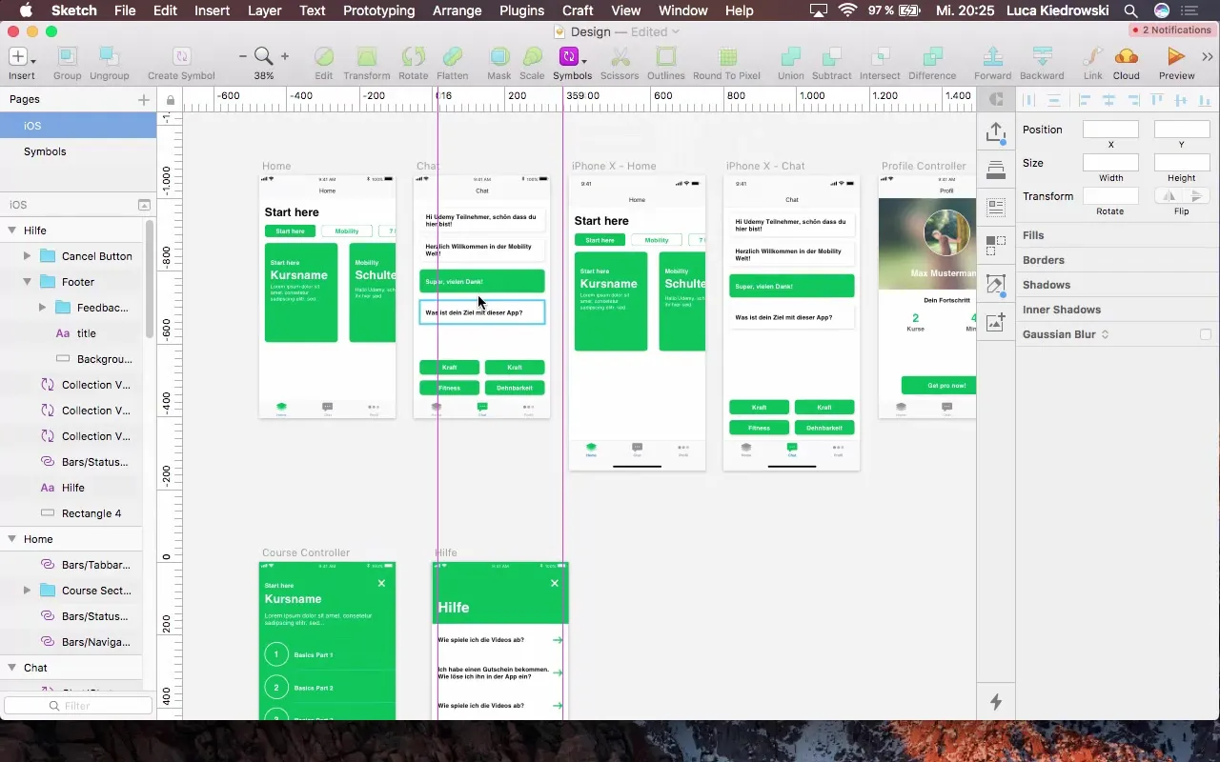
Task: Expand the Feedback group layer
Action: 42,308
